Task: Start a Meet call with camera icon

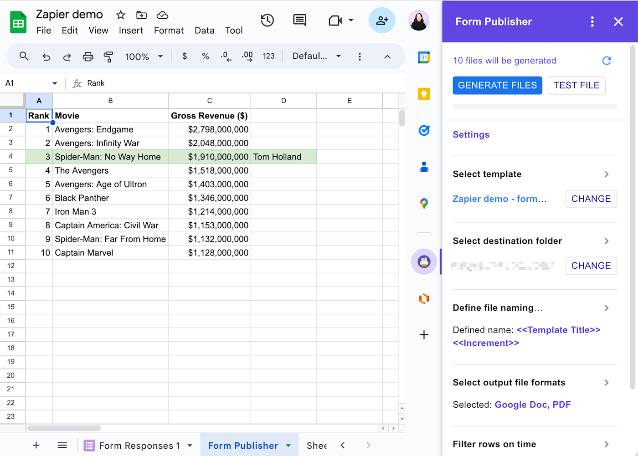Action: pyautogui.click(x=335, y=20)
